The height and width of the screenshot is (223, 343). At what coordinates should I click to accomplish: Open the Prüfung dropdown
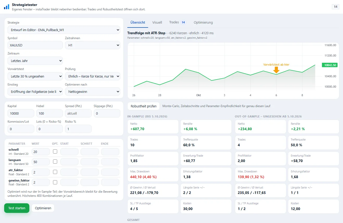pos(93,76)
